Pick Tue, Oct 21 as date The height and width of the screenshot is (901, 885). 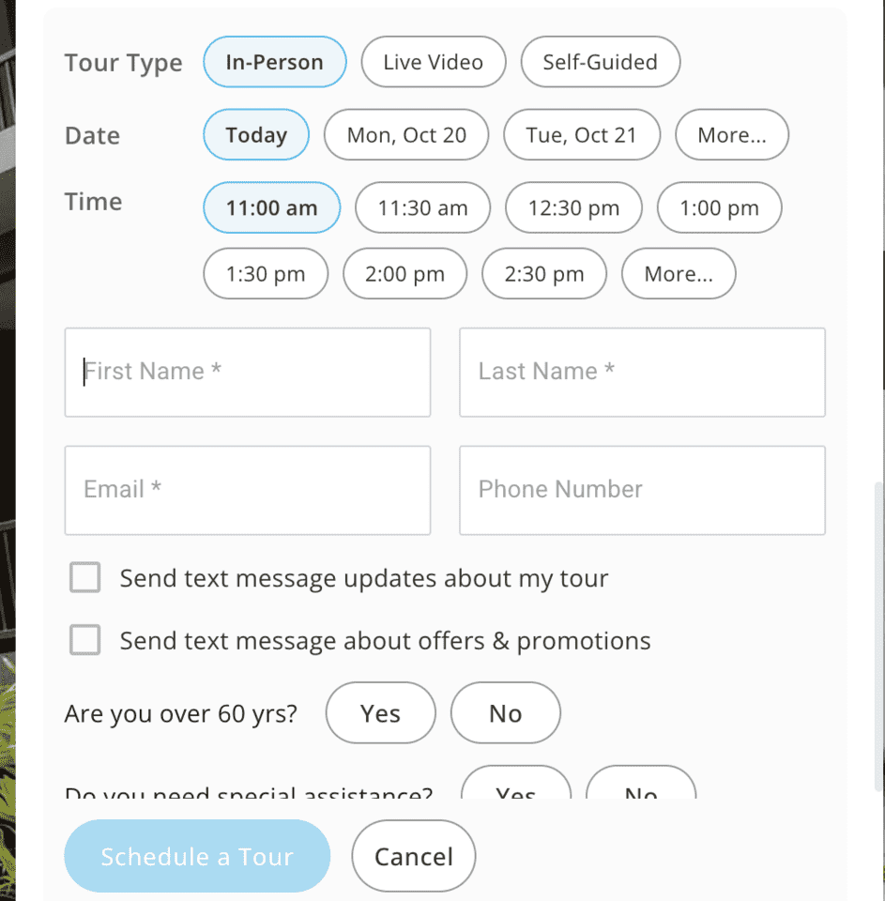click(581, 135)
